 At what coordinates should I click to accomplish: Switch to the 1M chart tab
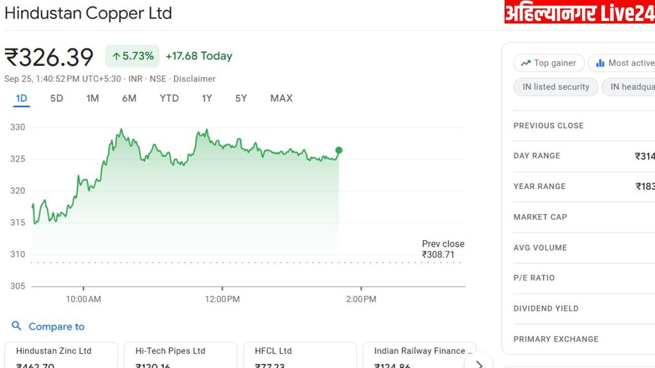[x=93, y=98]
